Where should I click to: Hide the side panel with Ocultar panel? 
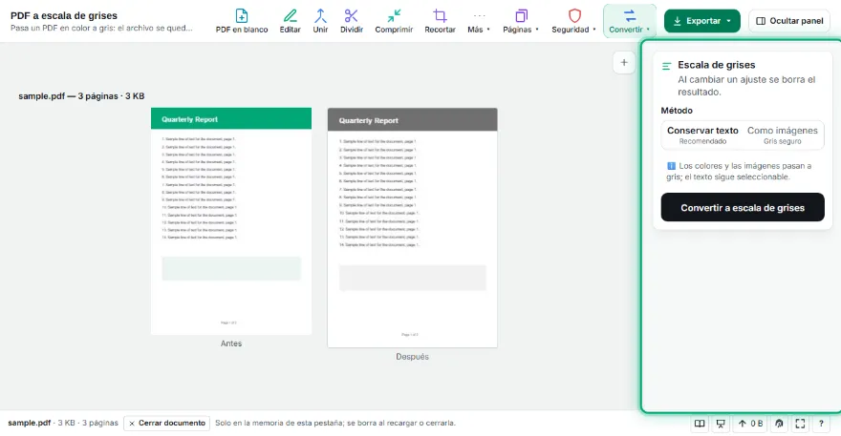(x=789, y=21)
